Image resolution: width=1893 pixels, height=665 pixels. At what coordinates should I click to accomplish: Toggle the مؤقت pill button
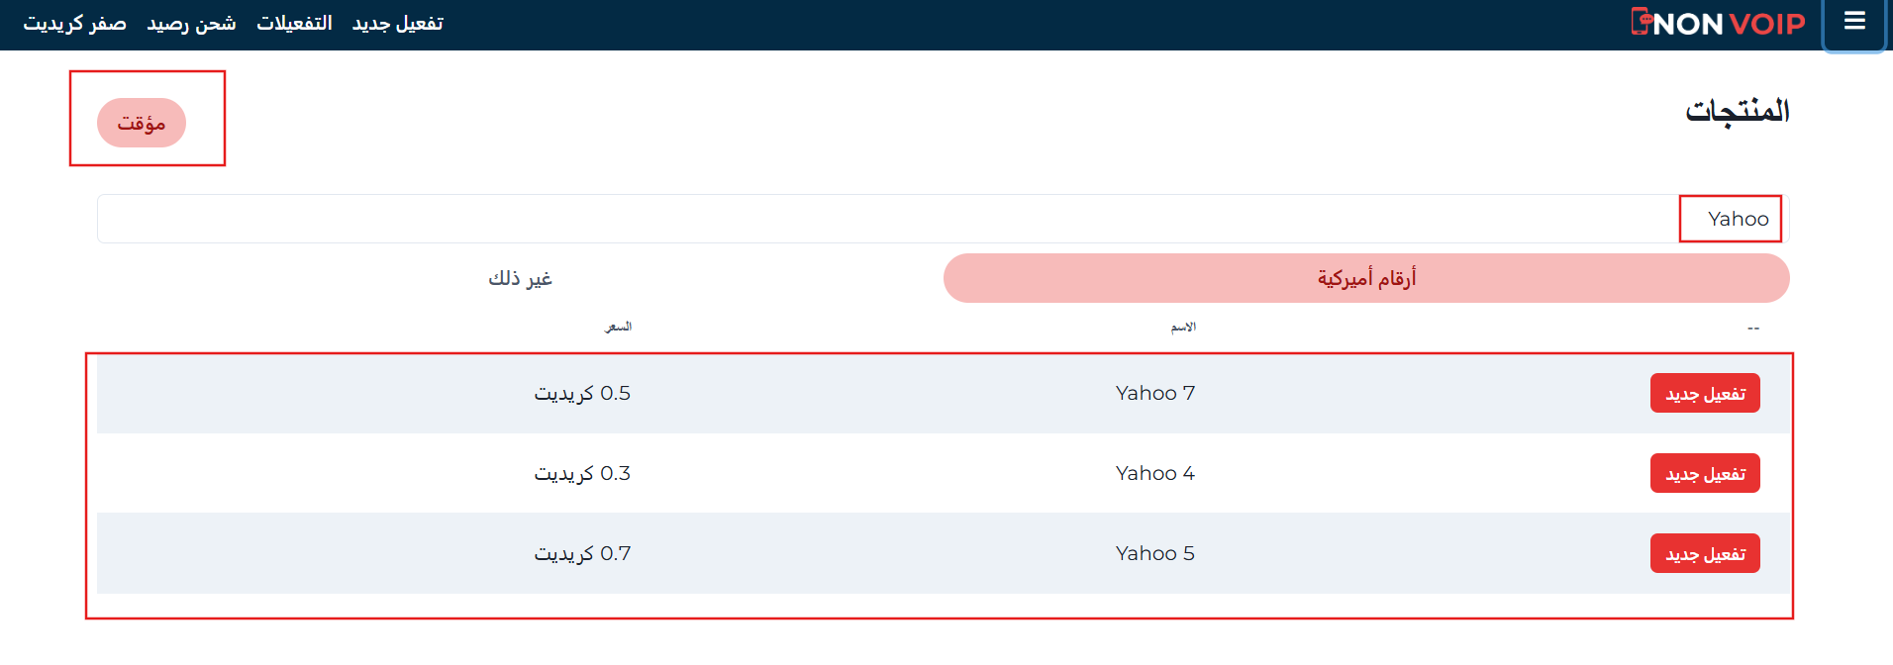tap(142, 123)
